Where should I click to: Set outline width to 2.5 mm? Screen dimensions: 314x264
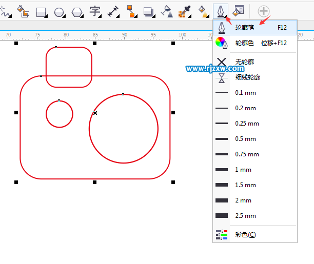245,216
